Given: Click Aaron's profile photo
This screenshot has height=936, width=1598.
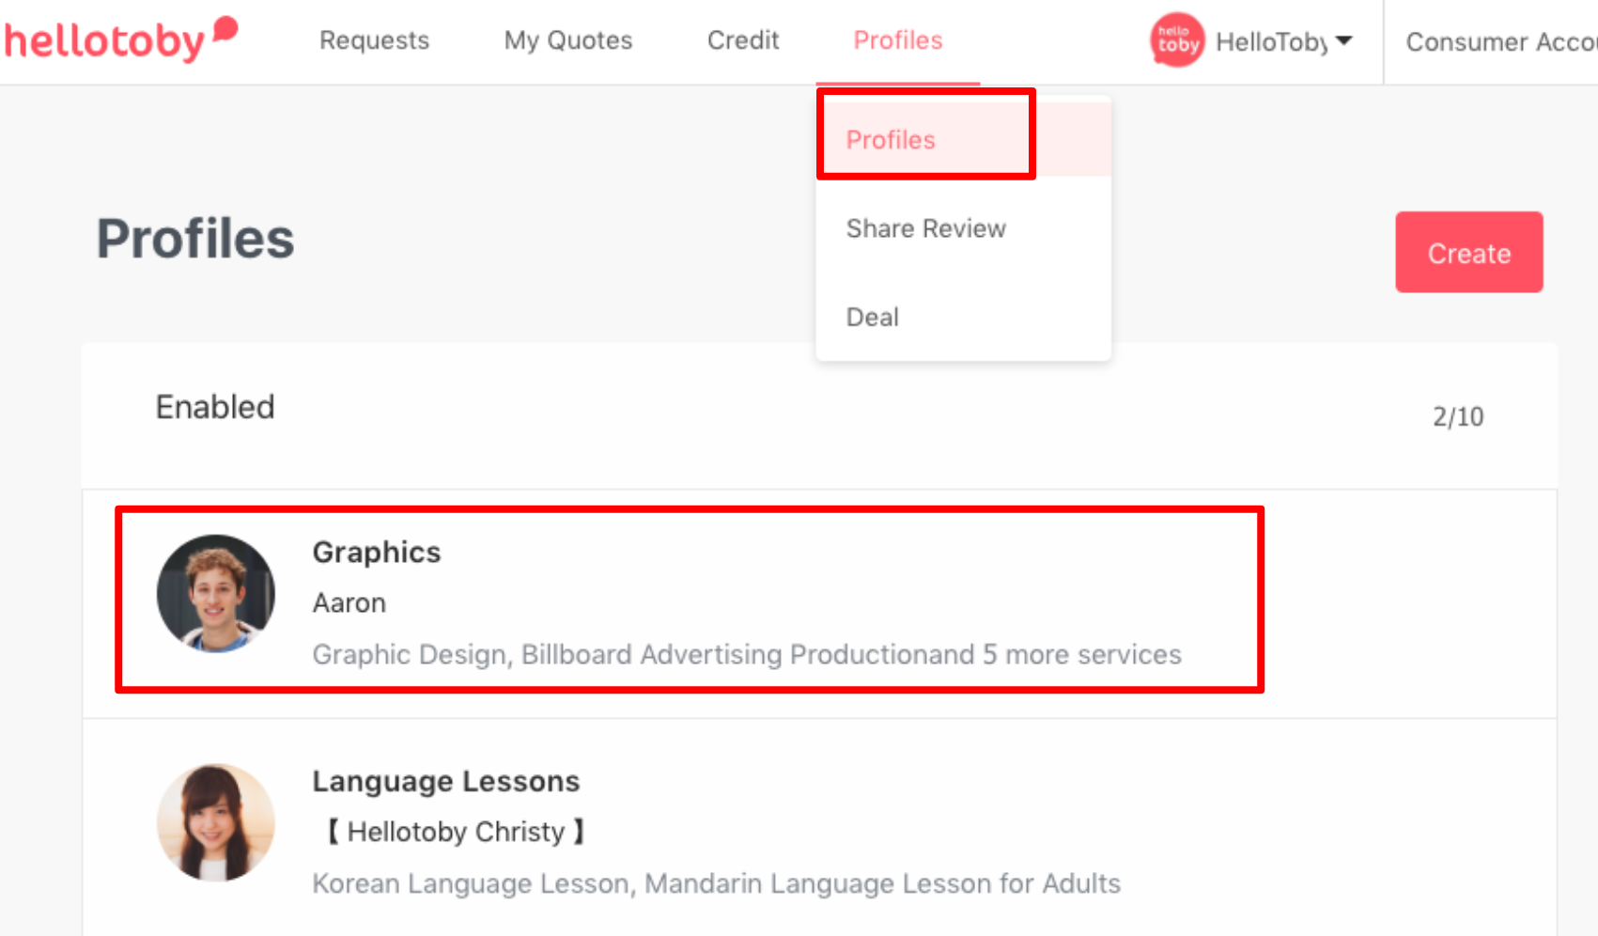Looking at the screenshot, I should tap(216, 594).
